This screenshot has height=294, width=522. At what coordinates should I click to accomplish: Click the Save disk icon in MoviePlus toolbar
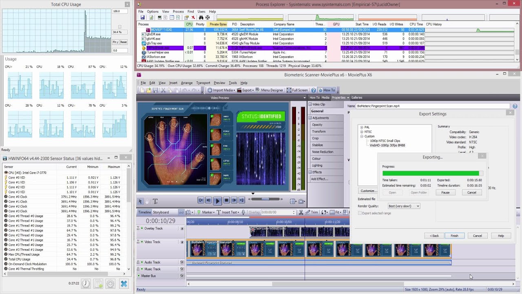(155, 90)
